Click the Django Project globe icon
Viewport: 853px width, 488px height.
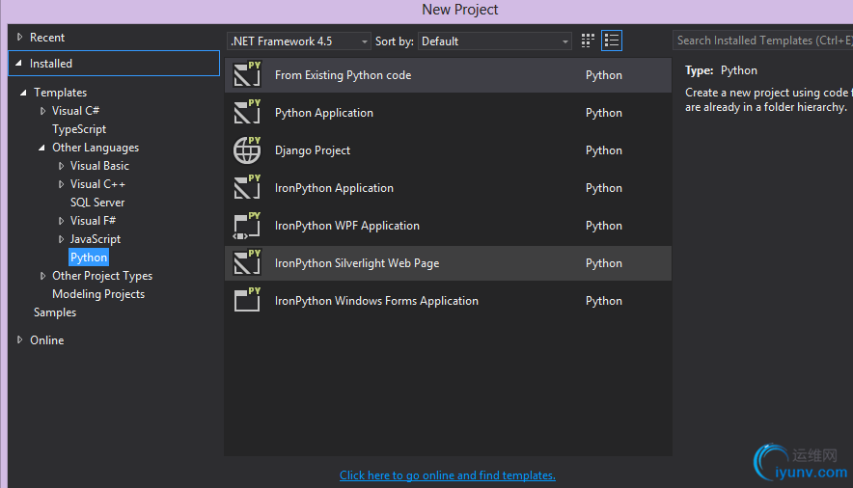(247, 150)
